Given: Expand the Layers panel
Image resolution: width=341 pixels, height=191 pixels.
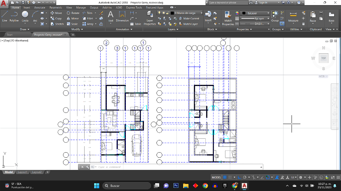Looking at the screenshot, I should 173,29.
